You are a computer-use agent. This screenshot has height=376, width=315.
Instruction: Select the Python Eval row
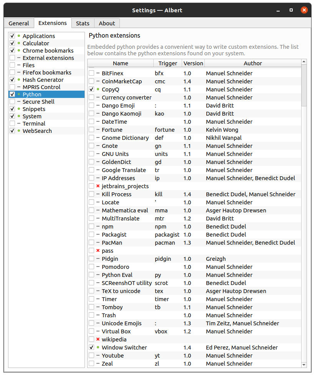[x=194, y=275]
